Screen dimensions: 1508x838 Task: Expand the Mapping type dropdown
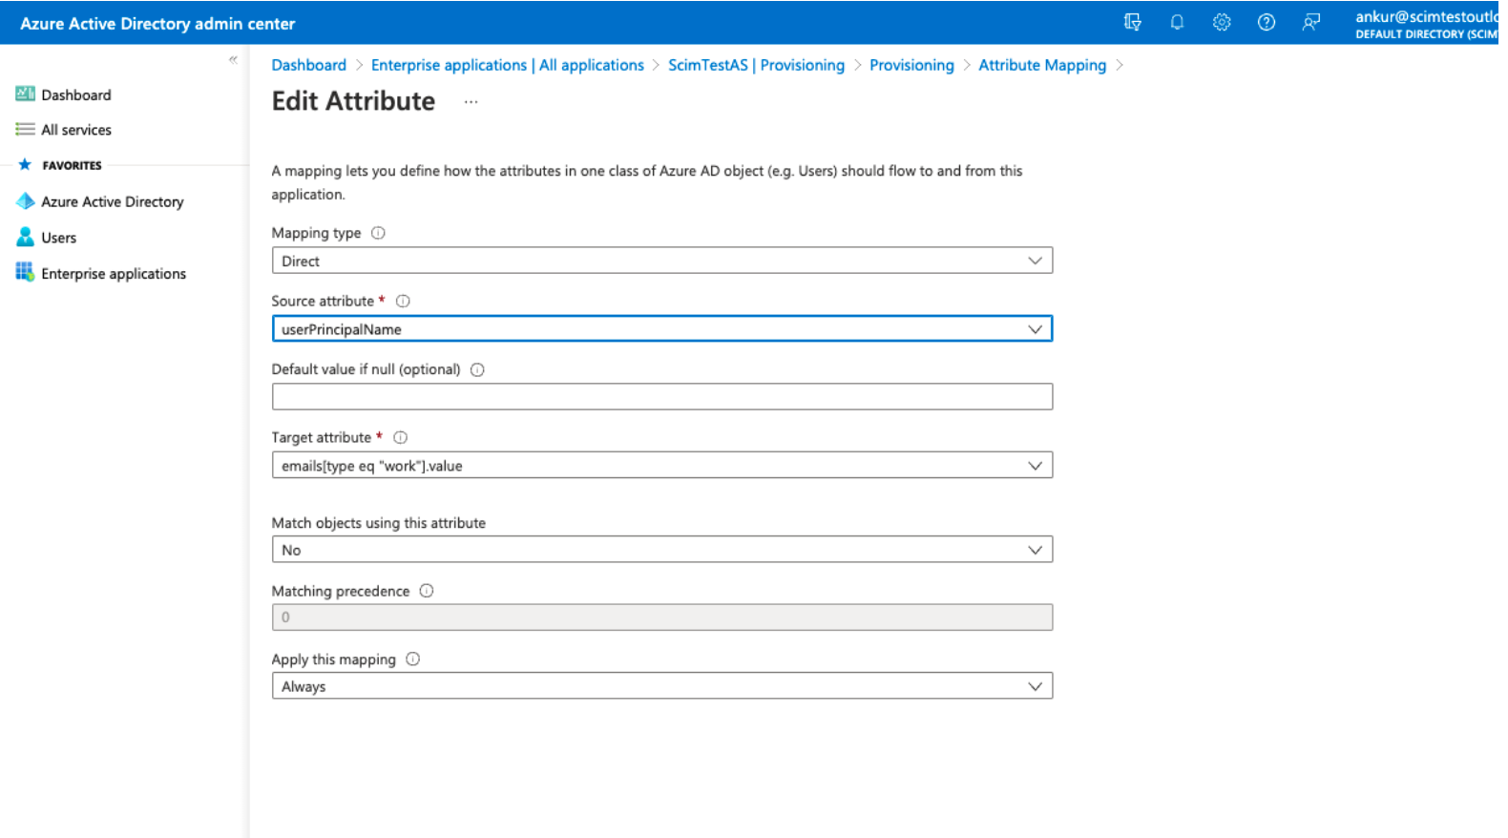click(x=661, y=261)
